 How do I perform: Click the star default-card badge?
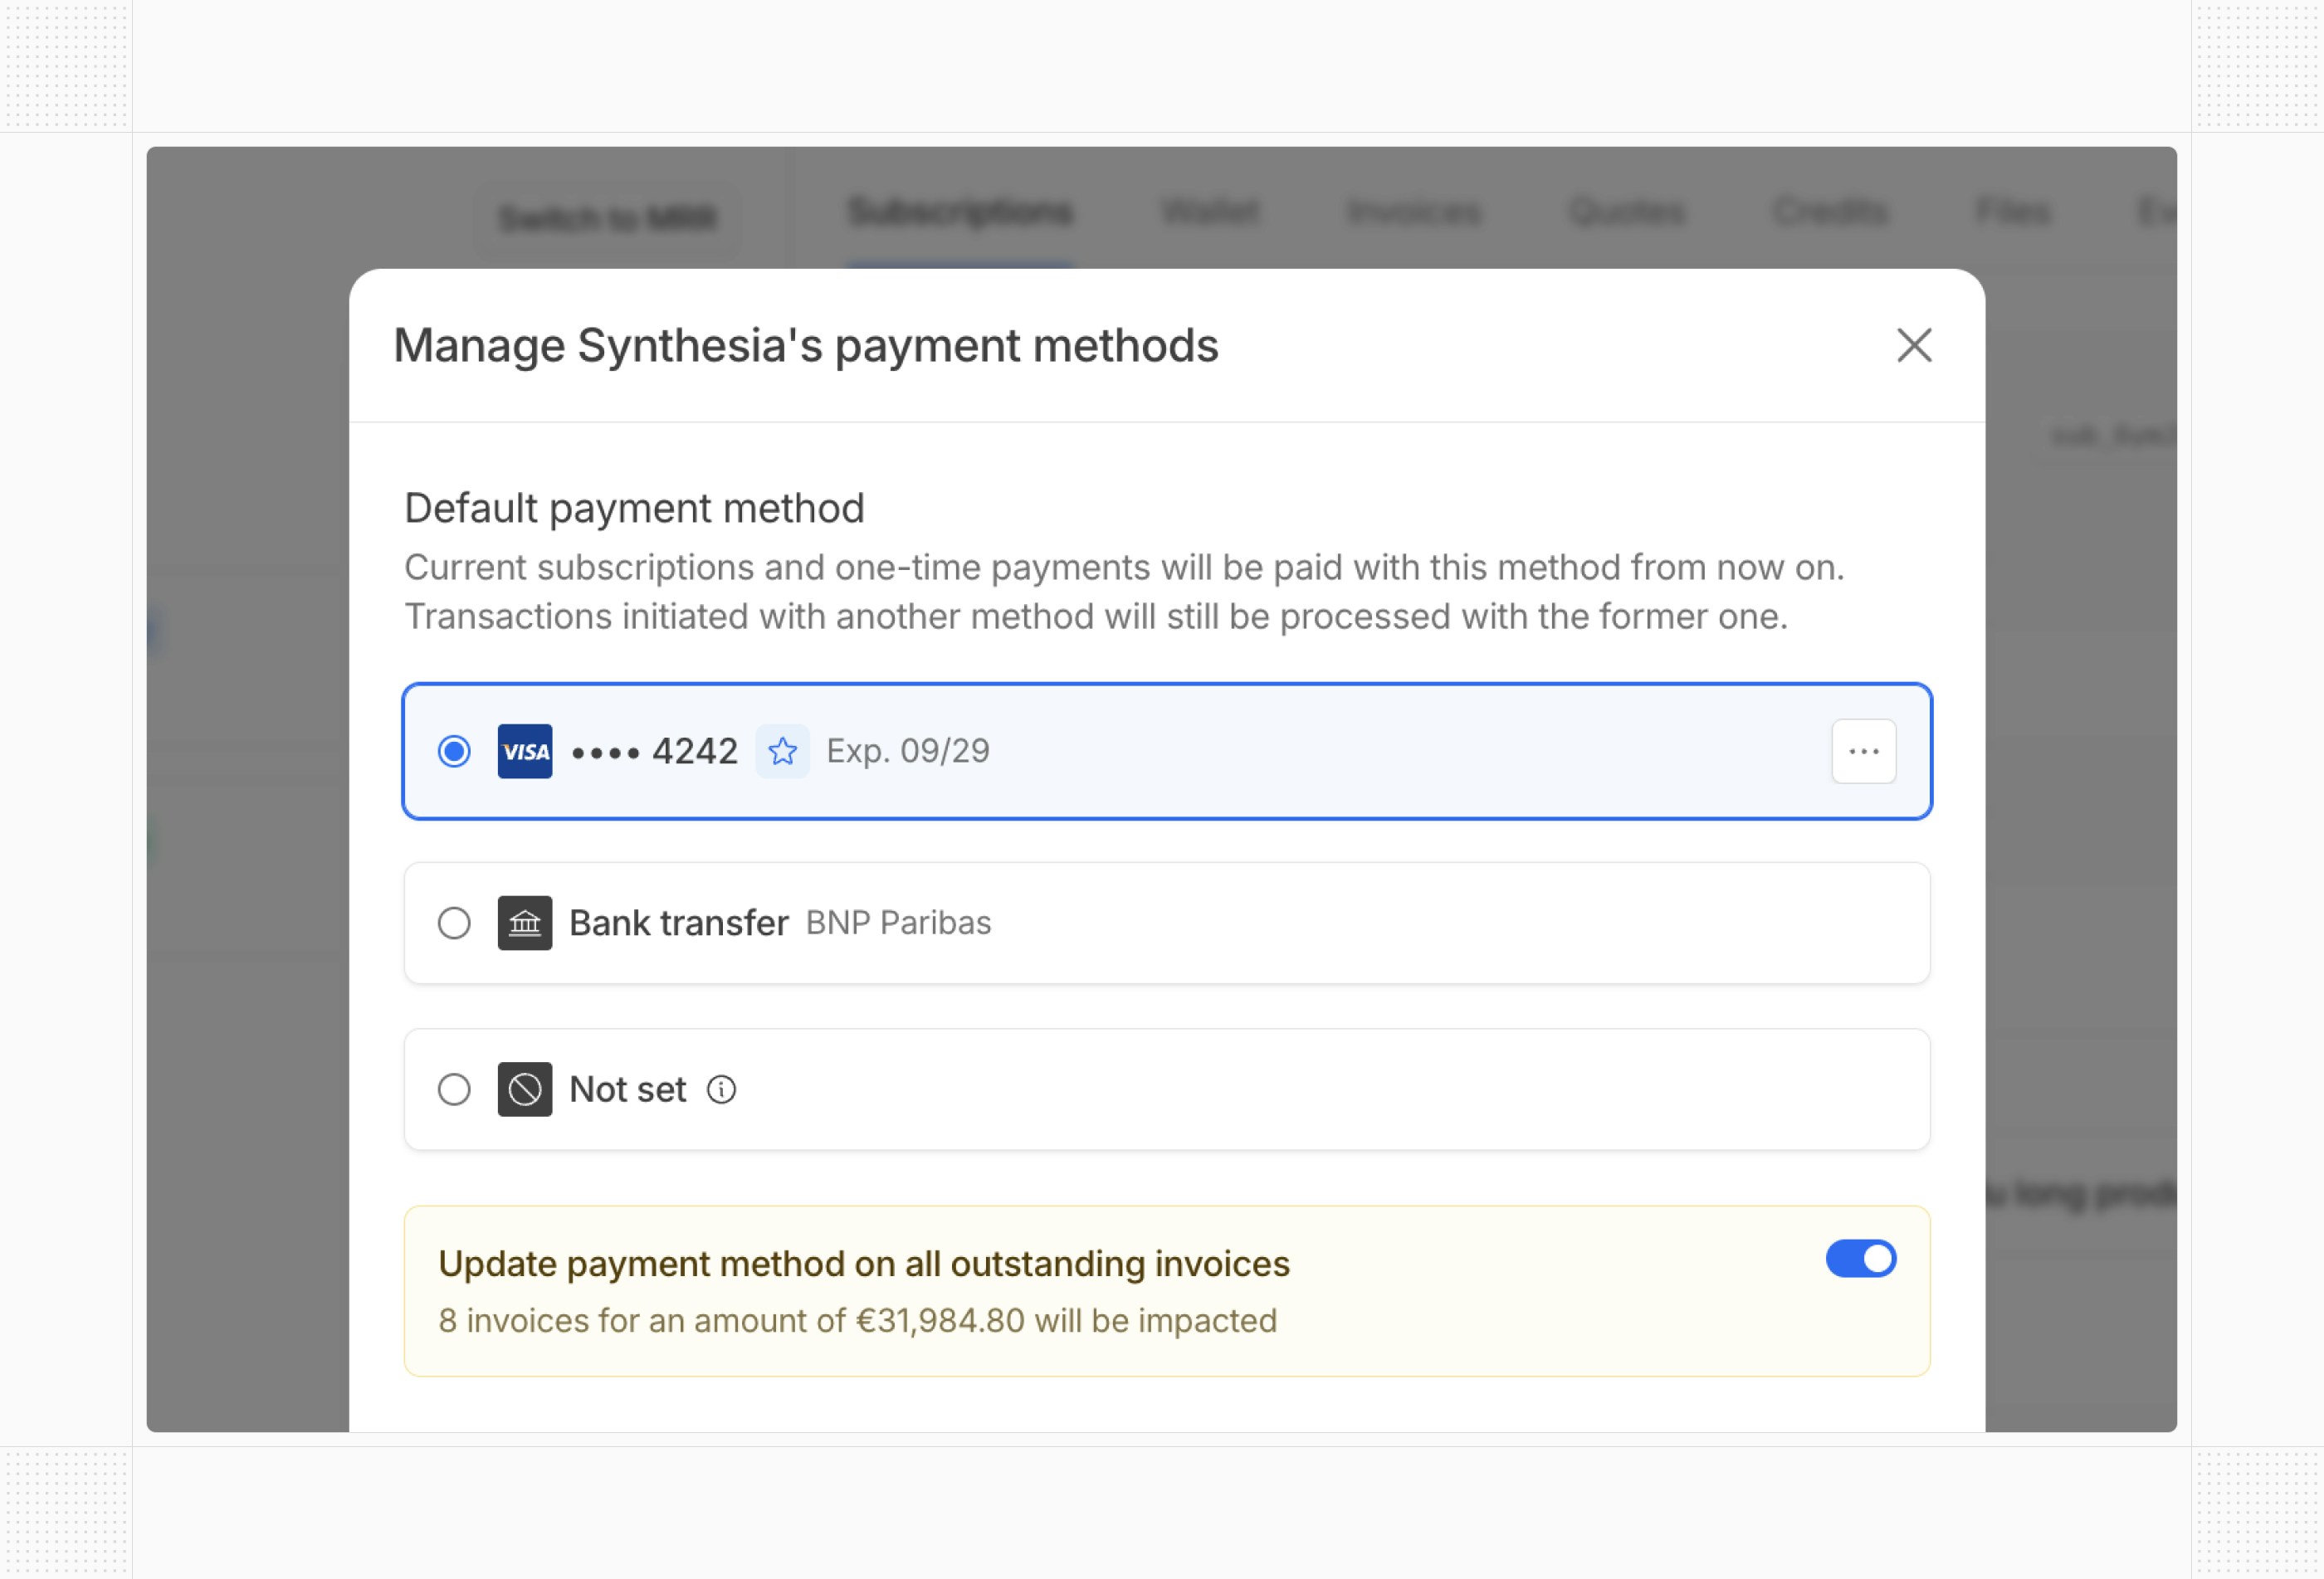[x=782, y=751]
